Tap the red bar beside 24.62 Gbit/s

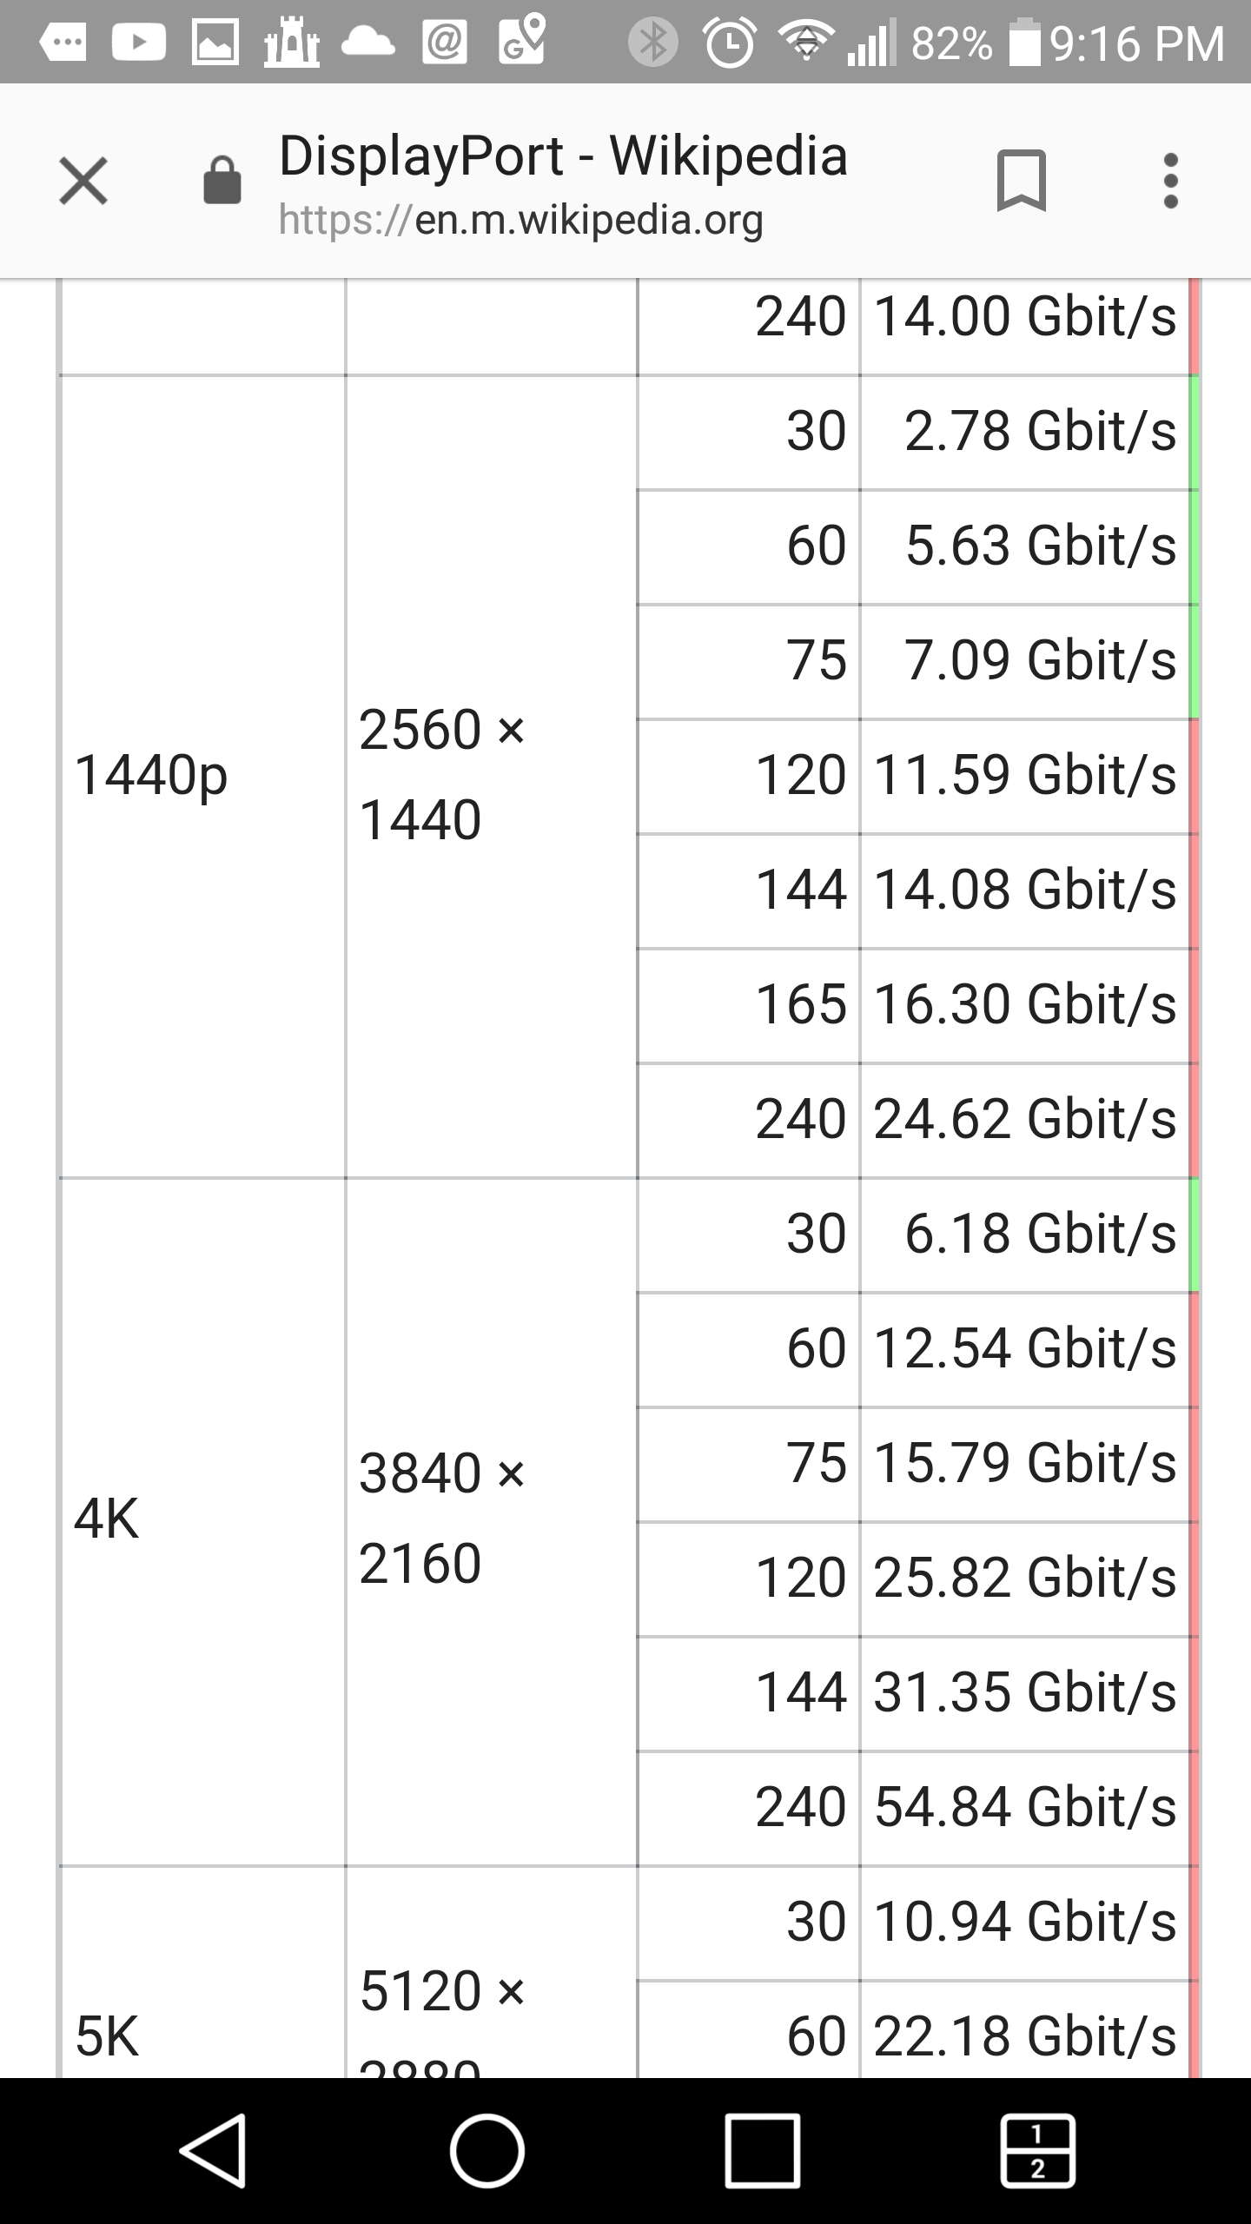(x=1194, y=1120)
